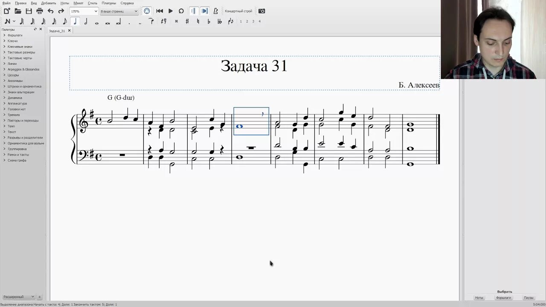The height and width of the screenshot is (307, 546).
Task: Click the Ноты select button
Action: pyautogui.click(x=479, y=298)
